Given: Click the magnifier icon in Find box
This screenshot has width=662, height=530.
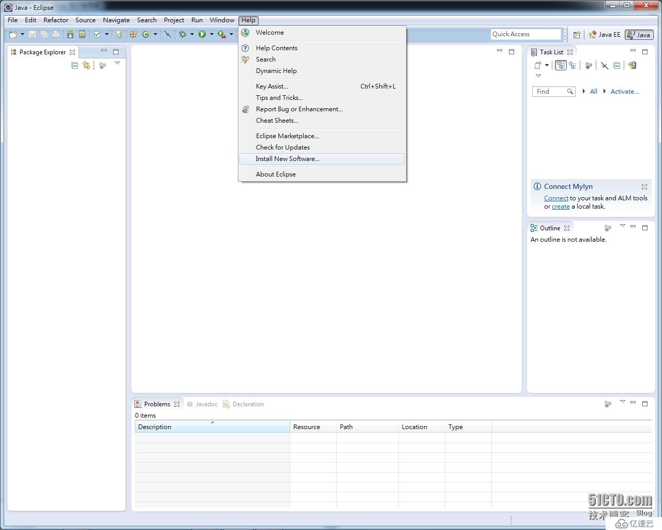Looking at the screenshot, I should (570, 92).
